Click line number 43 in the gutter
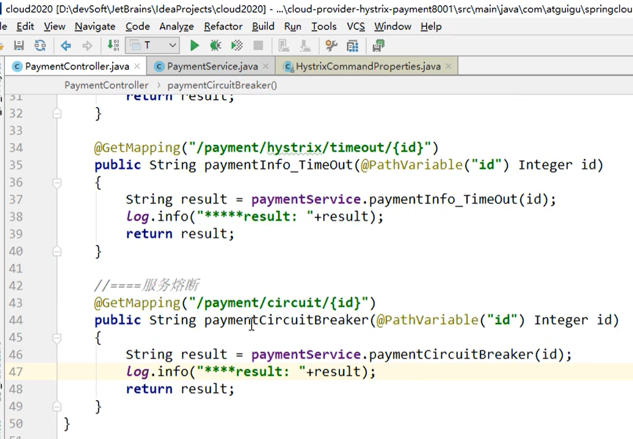Screen dimensions: 633x439 point(16,303)
